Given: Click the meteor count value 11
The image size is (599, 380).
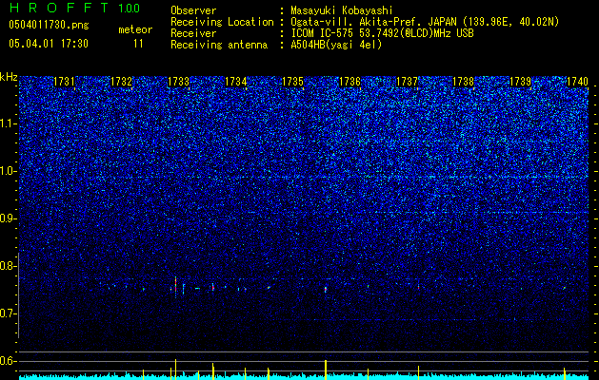Looking at the screenshot, I should pyautogui.click(x=138, y=44).
